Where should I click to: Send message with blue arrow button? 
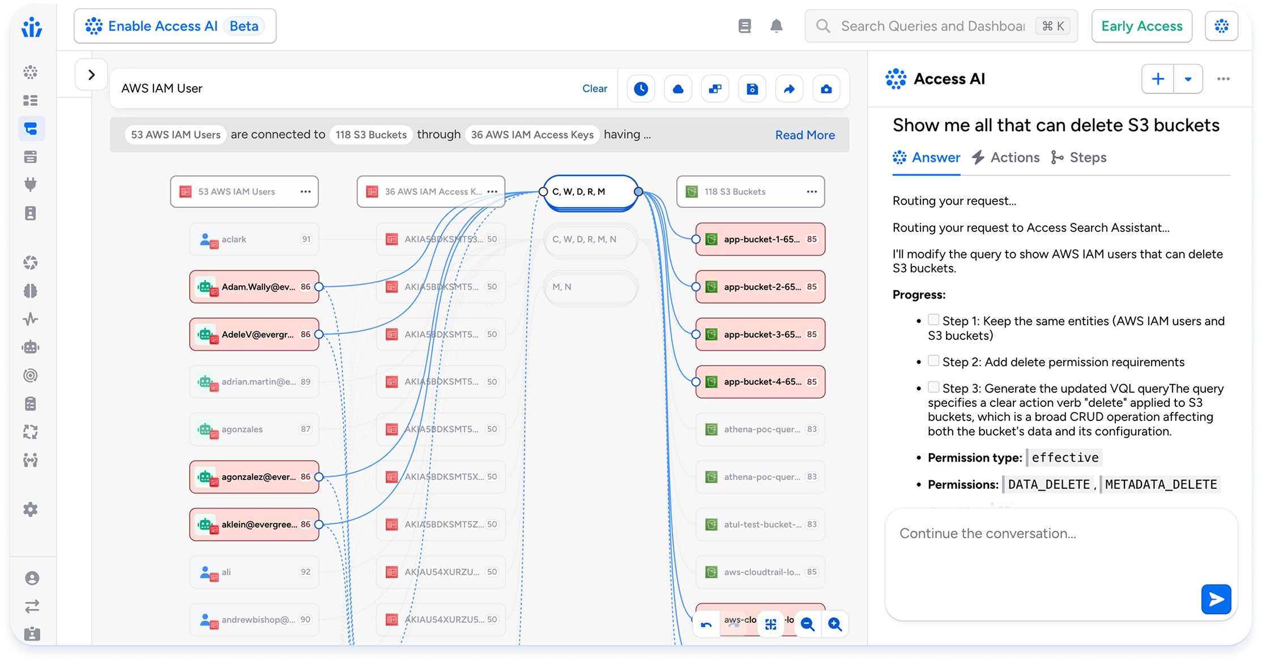[1216, 599]
